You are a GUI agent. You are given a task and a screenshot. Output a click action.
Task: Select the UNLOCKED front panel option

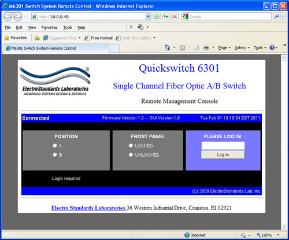pyautogui.click(x=131, y=154)
